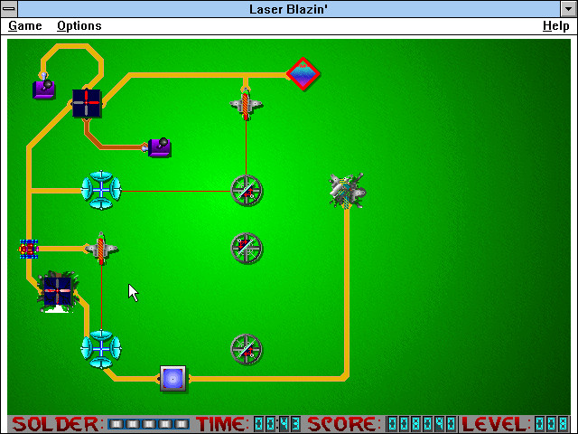Click the purple joystick on the brown wire

[159, 147]
